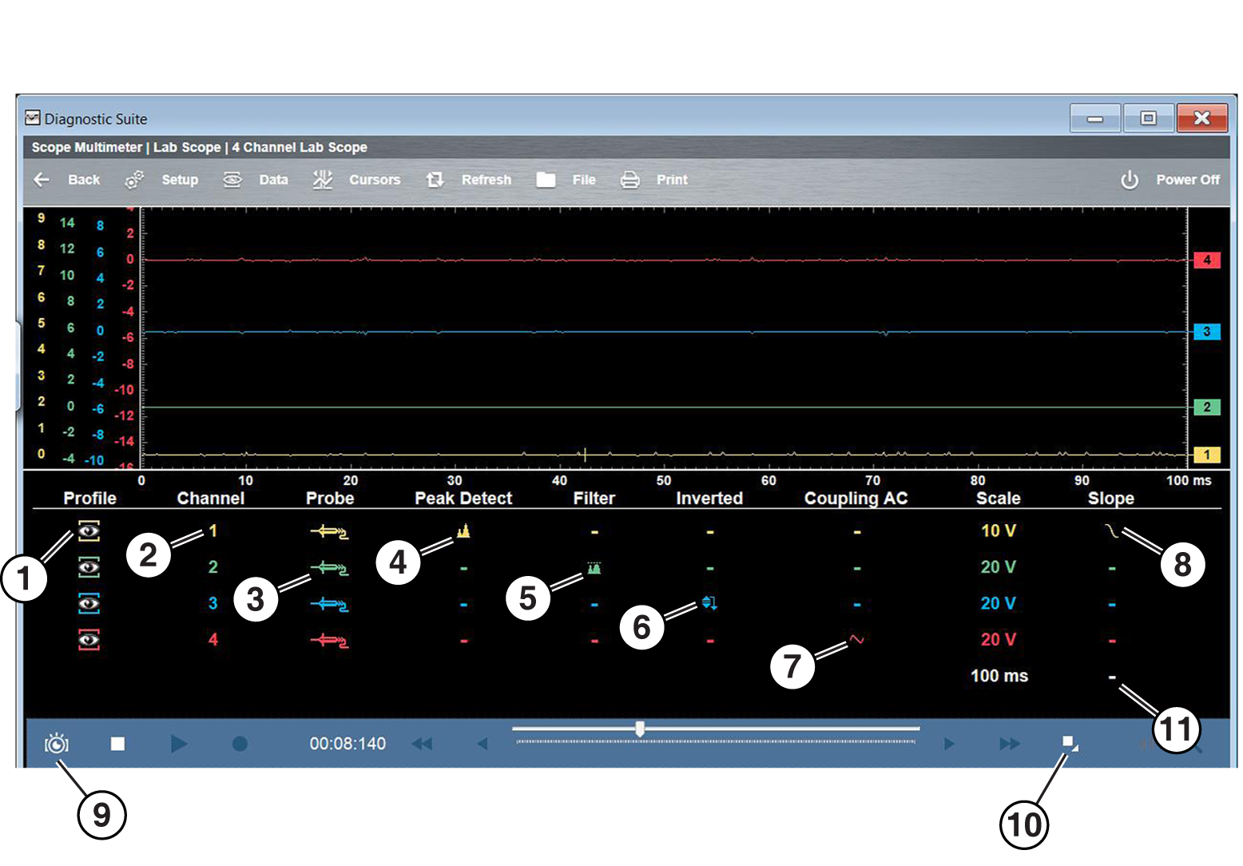This screenshot has height=866, width=1243.
Task: Click the Record circle button
Action: coord(240,744)
